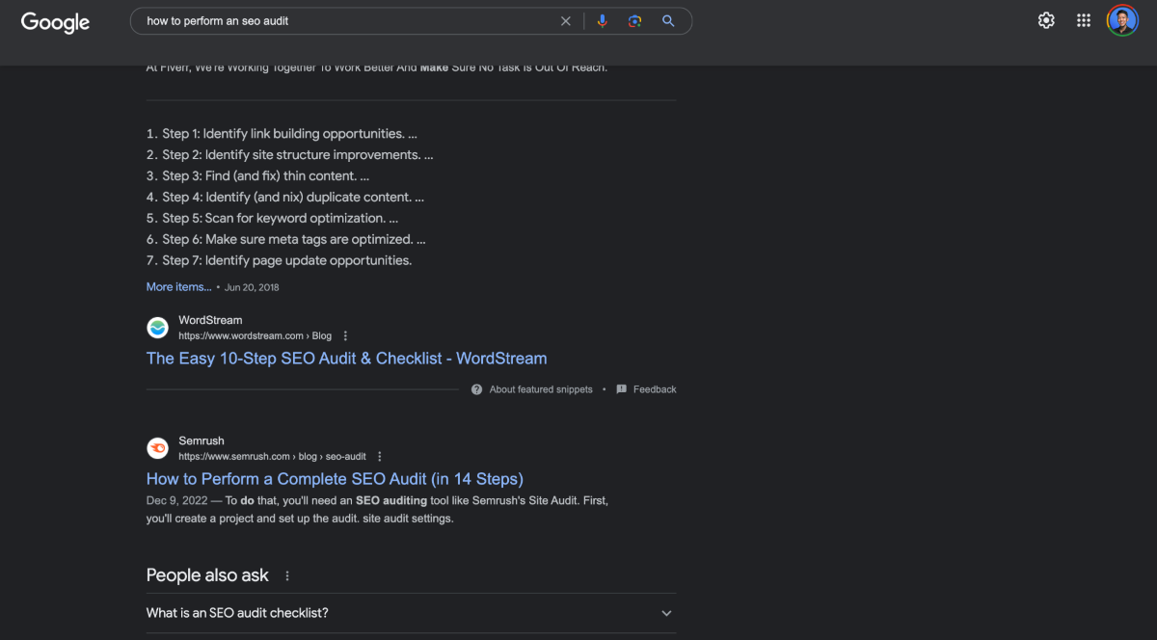
Task: Open search by image with the Lens icon
Action: point(634,21)
